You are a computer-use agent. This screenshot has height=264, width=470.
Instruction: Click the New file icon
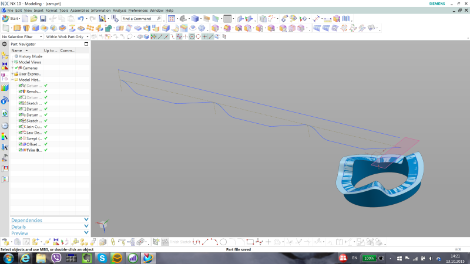pos(25,19)
